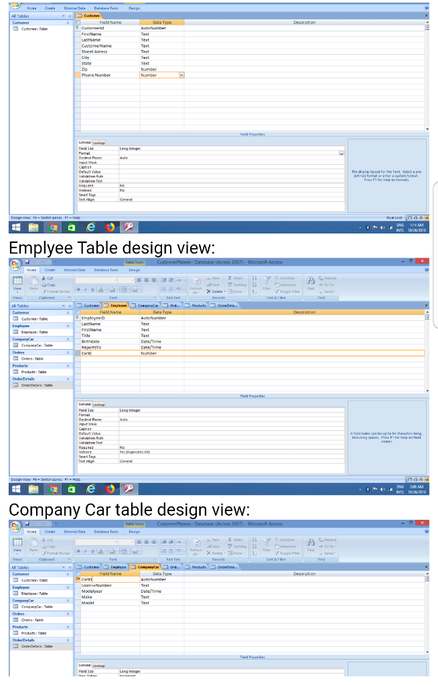Click Advanced in the Employee window ribbon

[x=285, y=284]
